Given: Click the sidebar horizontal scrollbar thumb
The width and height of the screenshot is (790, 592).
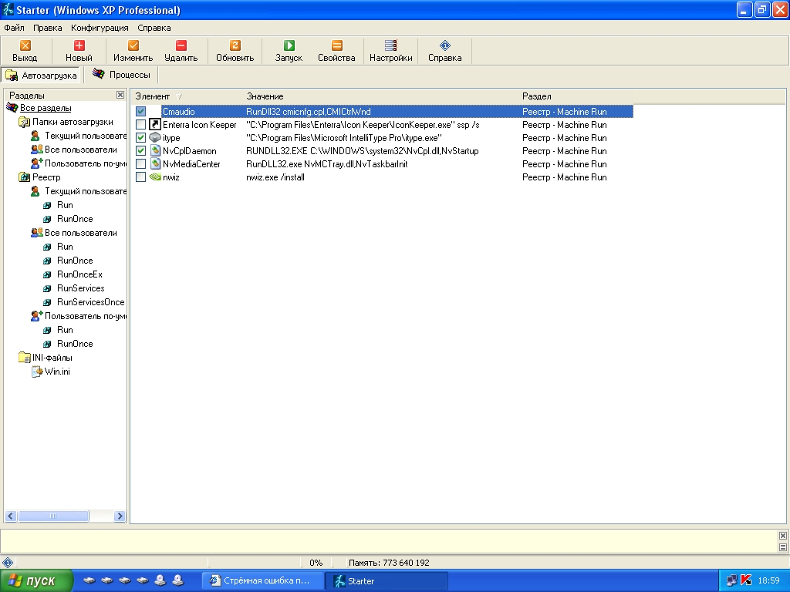Looking at the screenshot, I should [x=53, y=516].
